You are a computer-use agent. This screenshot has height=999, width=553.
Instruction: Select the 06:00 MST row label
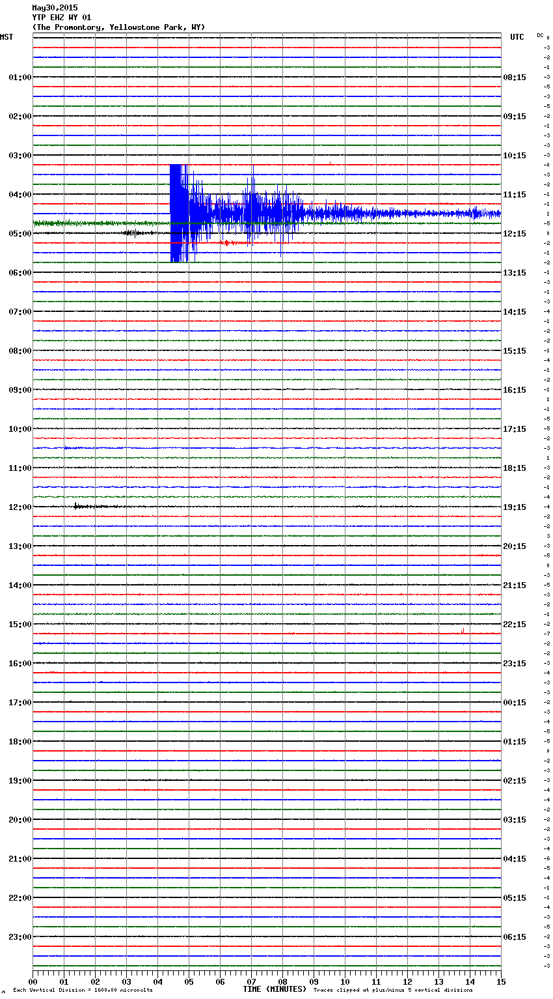click(20, 273)
